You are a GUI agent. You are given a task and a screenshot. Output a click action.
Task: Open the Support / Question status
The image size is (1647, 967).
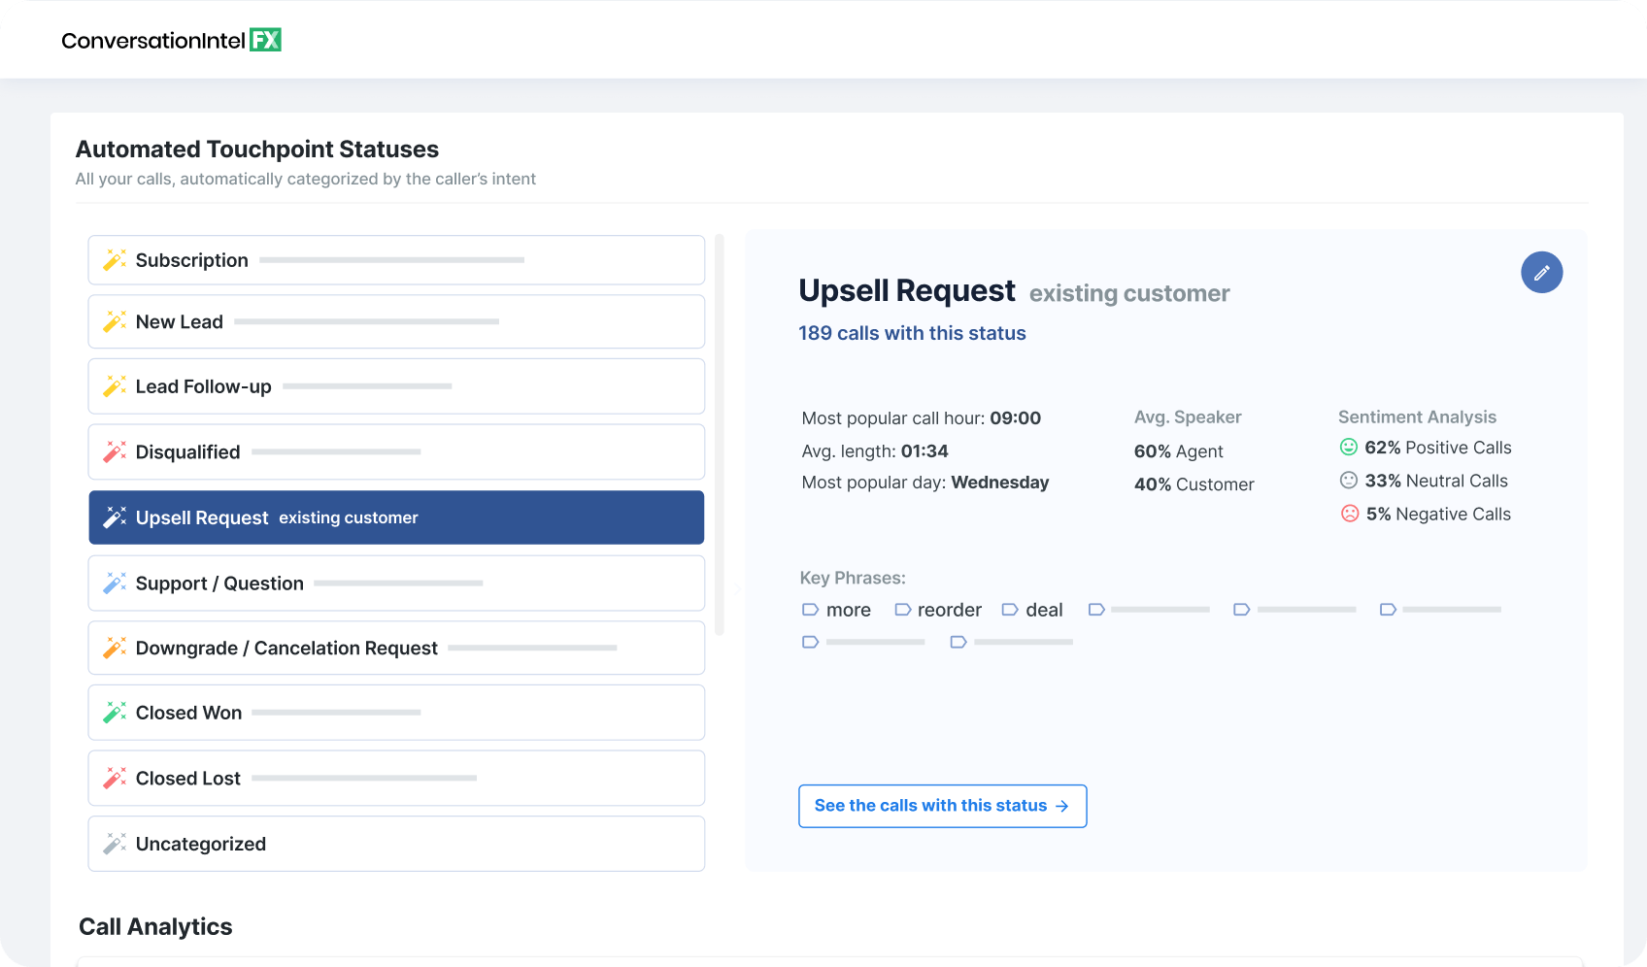pos(395,584)
